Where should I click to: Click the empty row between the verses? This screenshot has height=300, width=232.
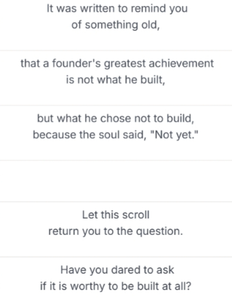(116, 181)
